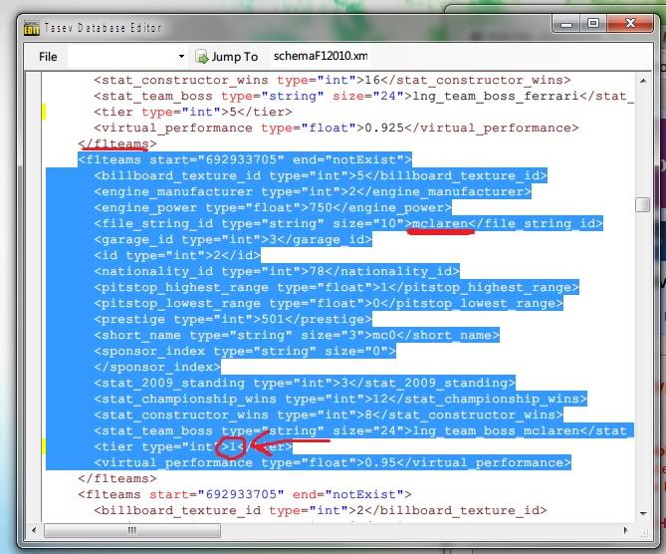Click the closing sponsor_index tag
666x554 pixels.
(157, 367)
